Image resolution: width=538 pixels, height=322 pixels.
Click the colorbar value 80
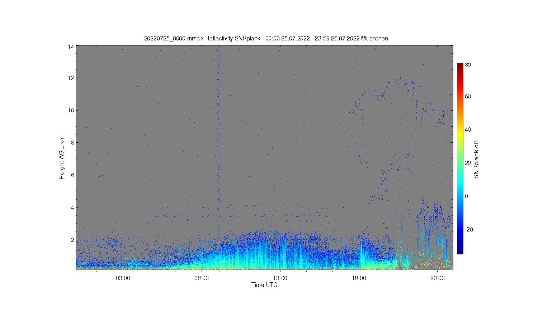[x=468, y=65]
